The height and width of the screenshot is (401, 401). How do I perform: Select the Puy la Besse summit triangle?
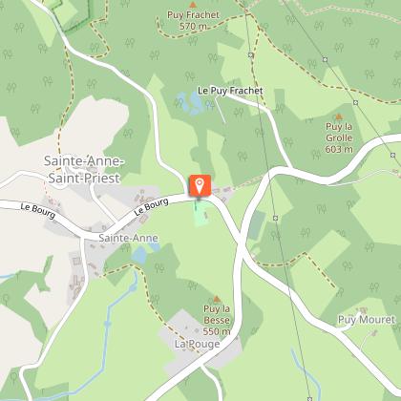coord(217,299)
